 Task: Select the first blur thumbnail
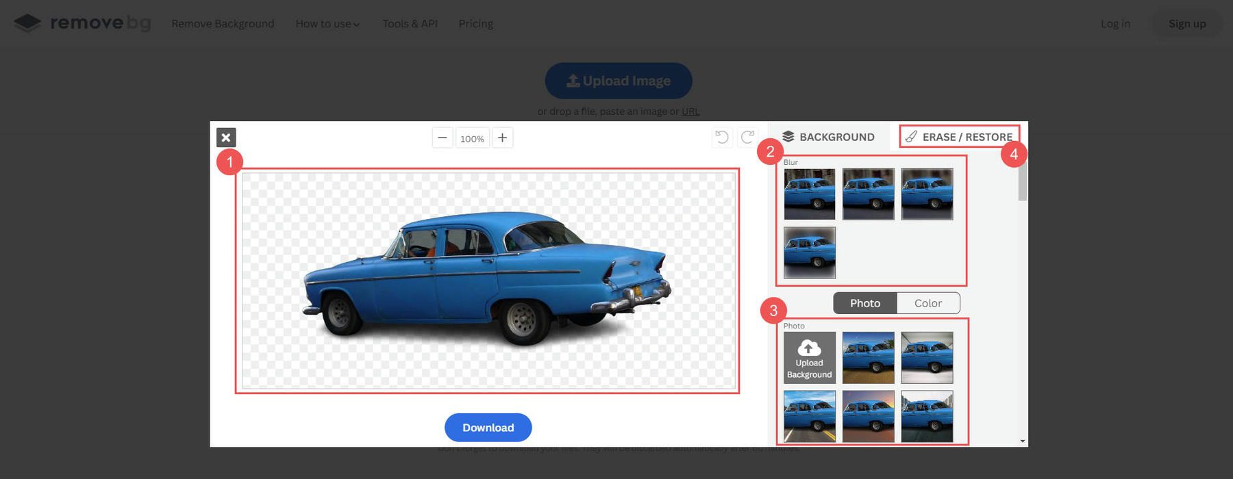pyautogui.click(x=810, y=194)
